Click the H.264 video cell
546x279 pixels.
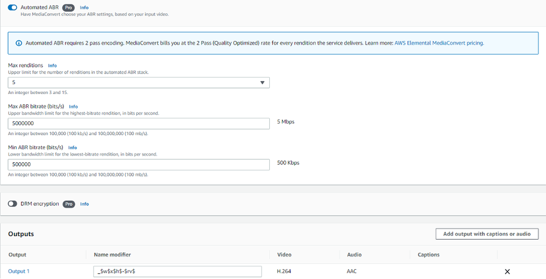284,271
